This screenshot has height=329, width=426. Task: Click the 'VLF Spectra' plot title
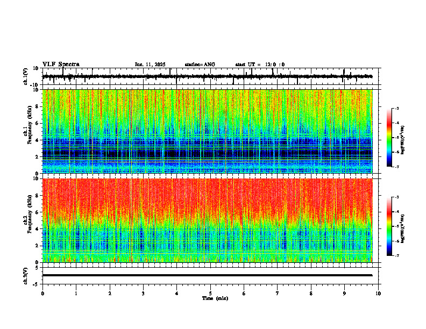(x=61, y=65)
